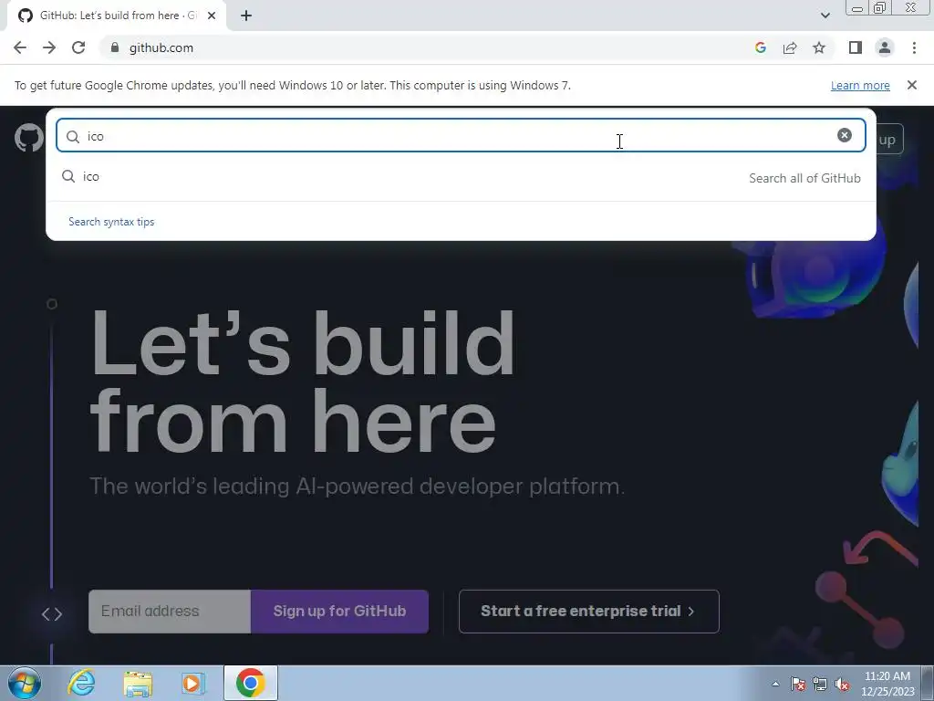The height and width of the screenshot is (701, 934).
Task: Reload the page with the refresh icon
Action: pyautogui.click(x=78, y=47)
